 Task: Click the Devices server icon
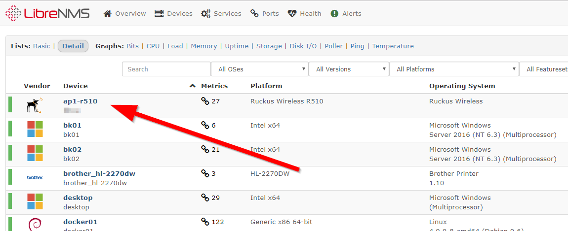159,13
